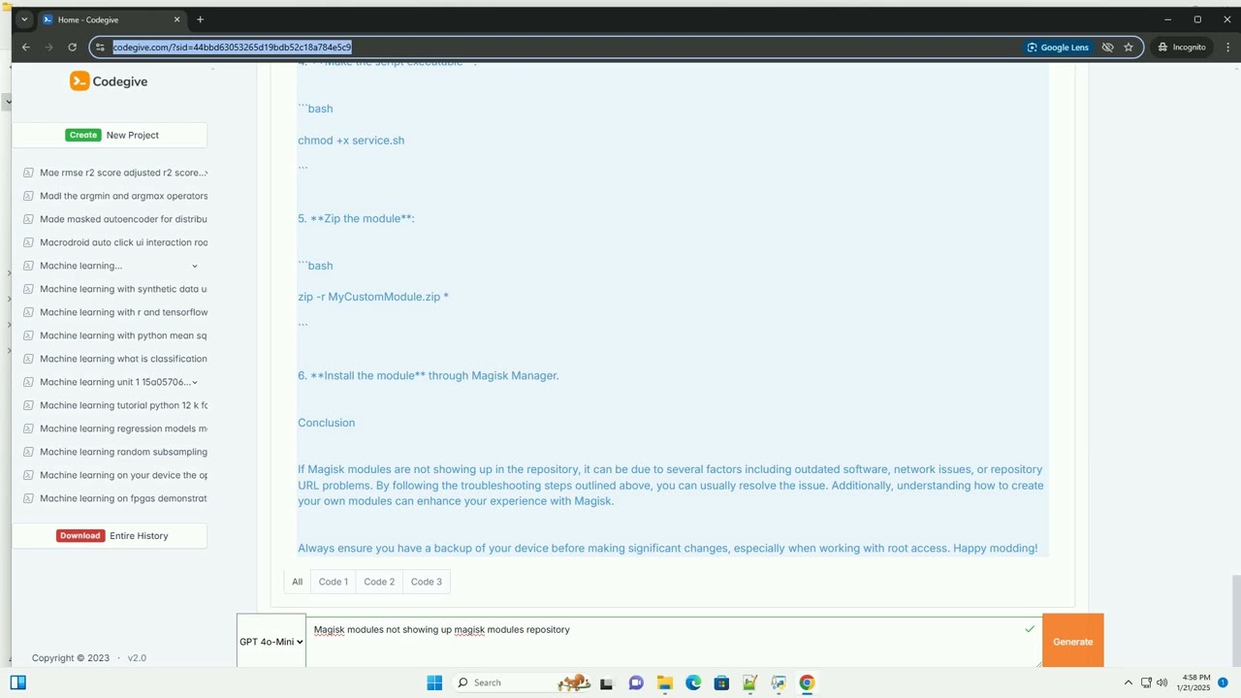Close the Home - Codegive tab
The width and height of the screenshot is (1241, 698).
(x=176, y=19)
